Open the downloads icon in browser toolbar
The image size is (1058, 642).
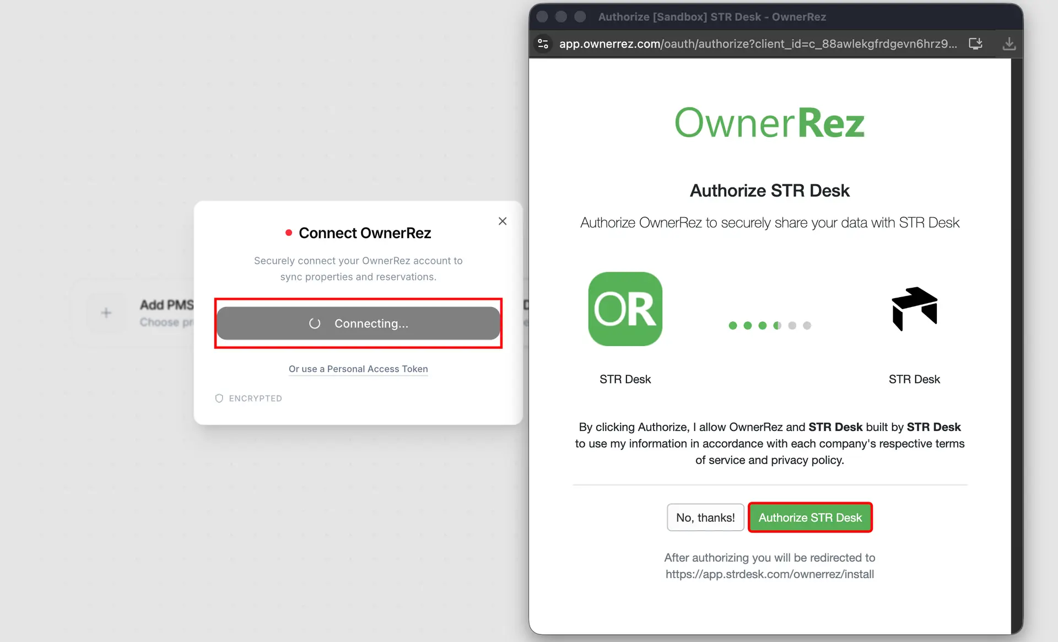coord(1009,44)
